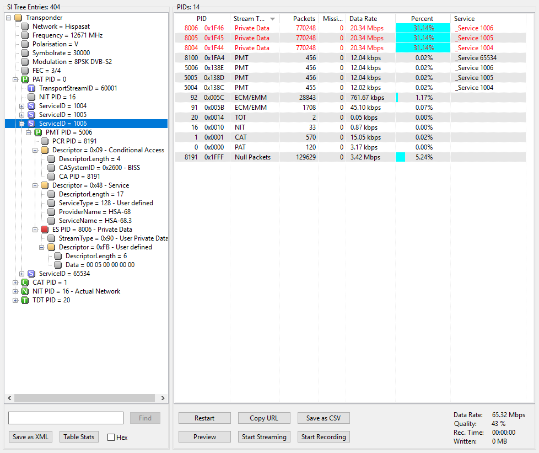Click the green TDT PID = 20 icon
Screen dimensions: 539x453
25,300
